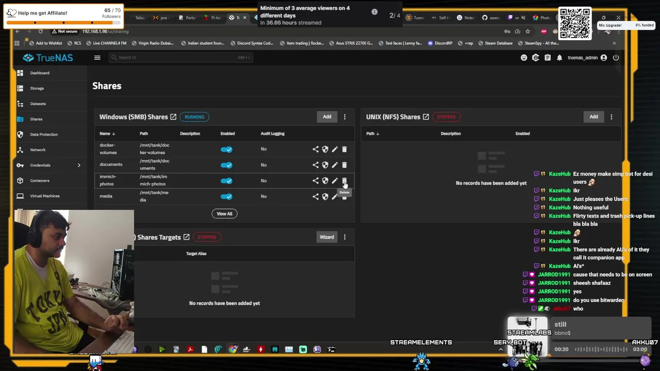Disable the immich-photos share toggle
This screenshot has width=660, height=371.
click(x=226, y=181)
